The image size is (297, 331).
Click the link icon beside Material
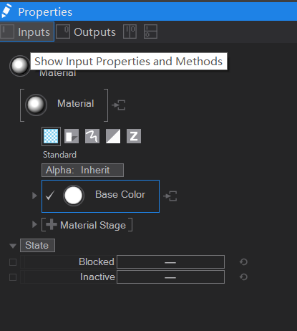click(119, 105)
